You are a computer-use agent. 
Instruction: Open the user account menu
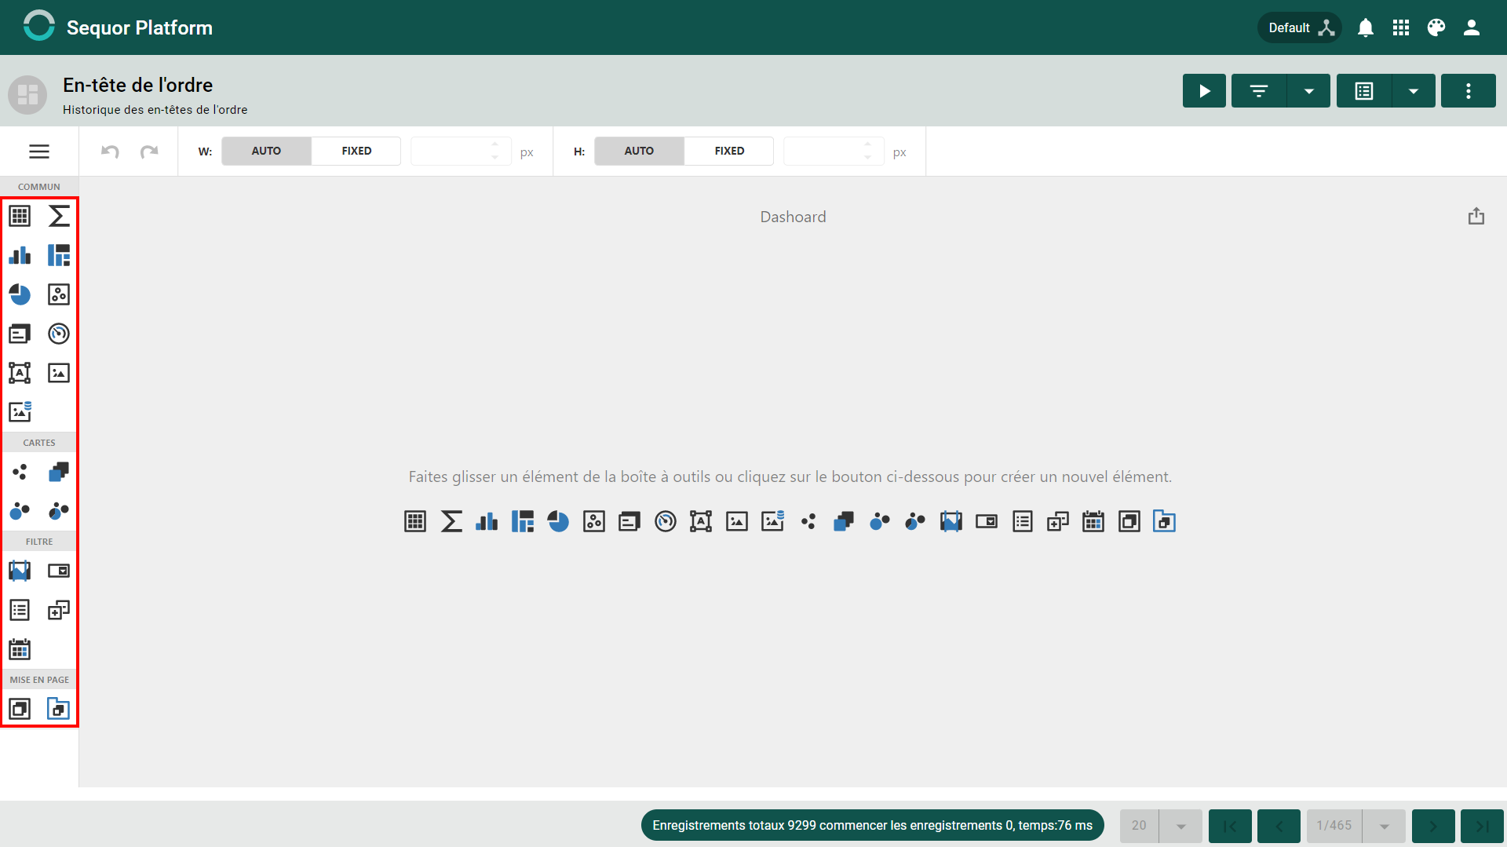pos(1472,27)
